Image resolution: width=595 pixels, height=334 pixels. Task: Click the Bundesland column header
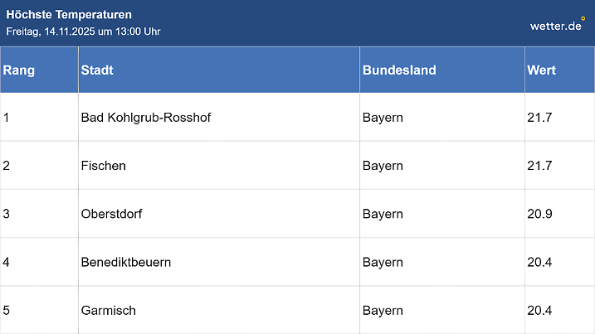399,70
